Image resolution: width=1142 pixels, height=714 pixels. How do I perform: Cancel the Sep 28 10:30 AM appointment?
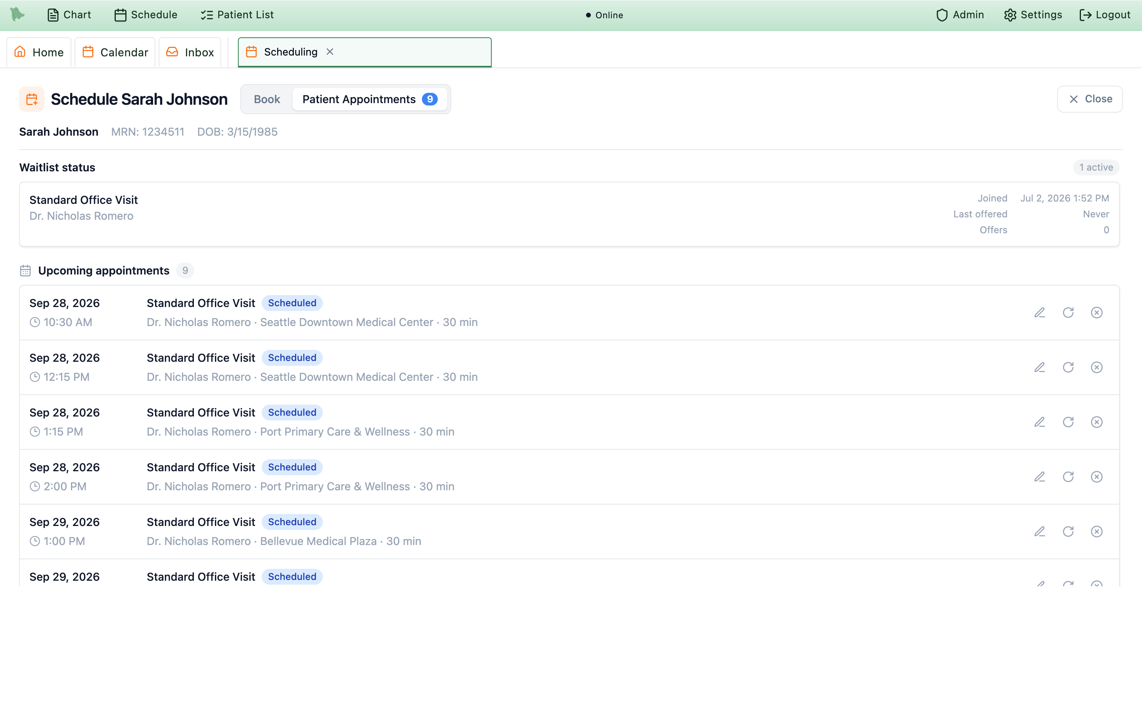coord(1097,313)
